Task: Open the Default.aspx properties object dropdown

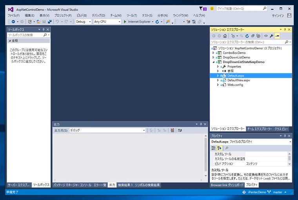Action: [290, 142]
